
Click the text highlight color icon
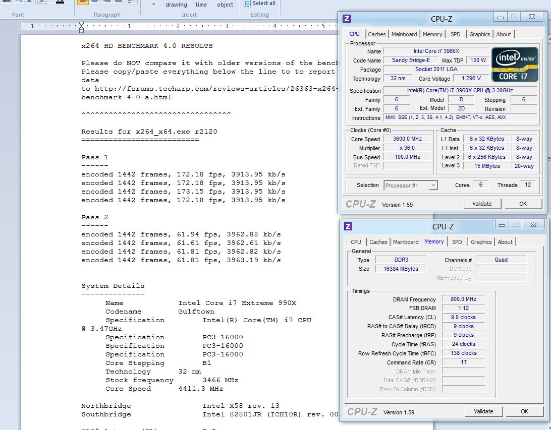coord(44,2)
